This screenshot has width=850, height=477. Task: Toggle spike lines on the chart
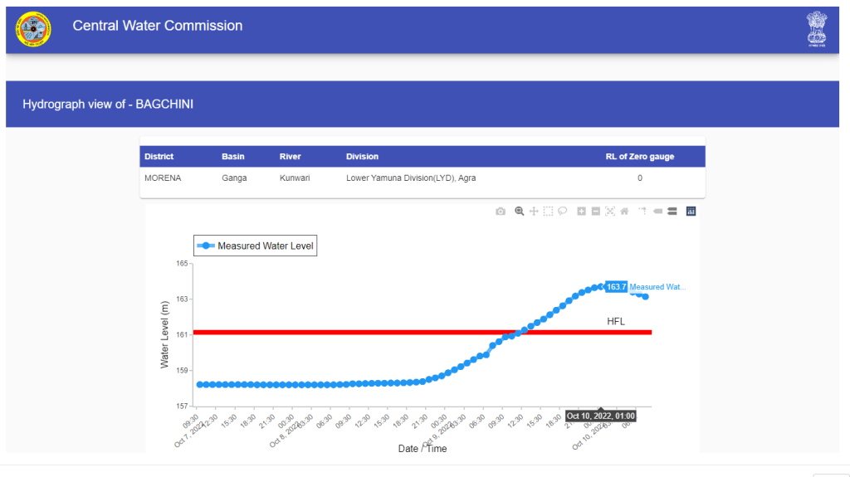642,212
